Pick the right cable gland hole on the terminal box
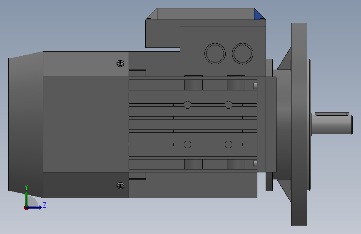361x234 pixels. point(242,53)
